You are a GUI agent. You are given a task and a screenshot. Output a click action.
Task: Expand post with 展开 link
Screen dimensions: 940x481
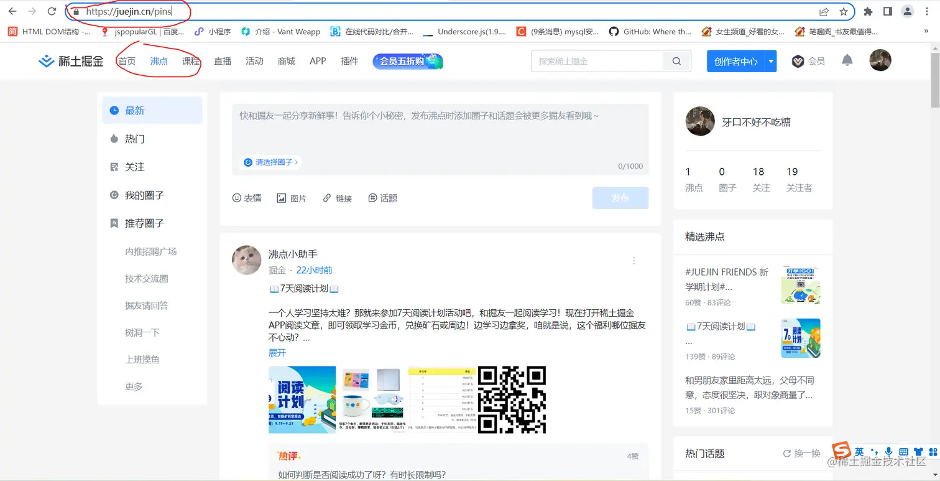pyautogui.click(x=277, y=352)
